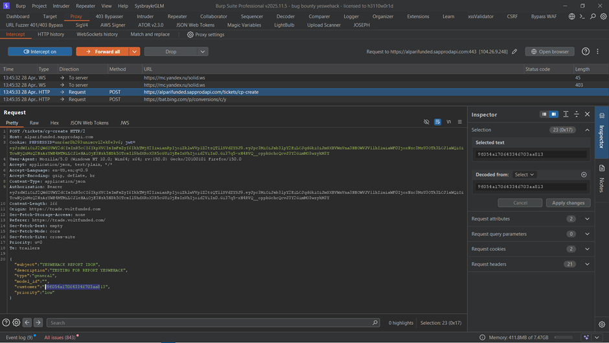
Task: Open Intercept help question mark icon
Action: [x=585, y=51]
